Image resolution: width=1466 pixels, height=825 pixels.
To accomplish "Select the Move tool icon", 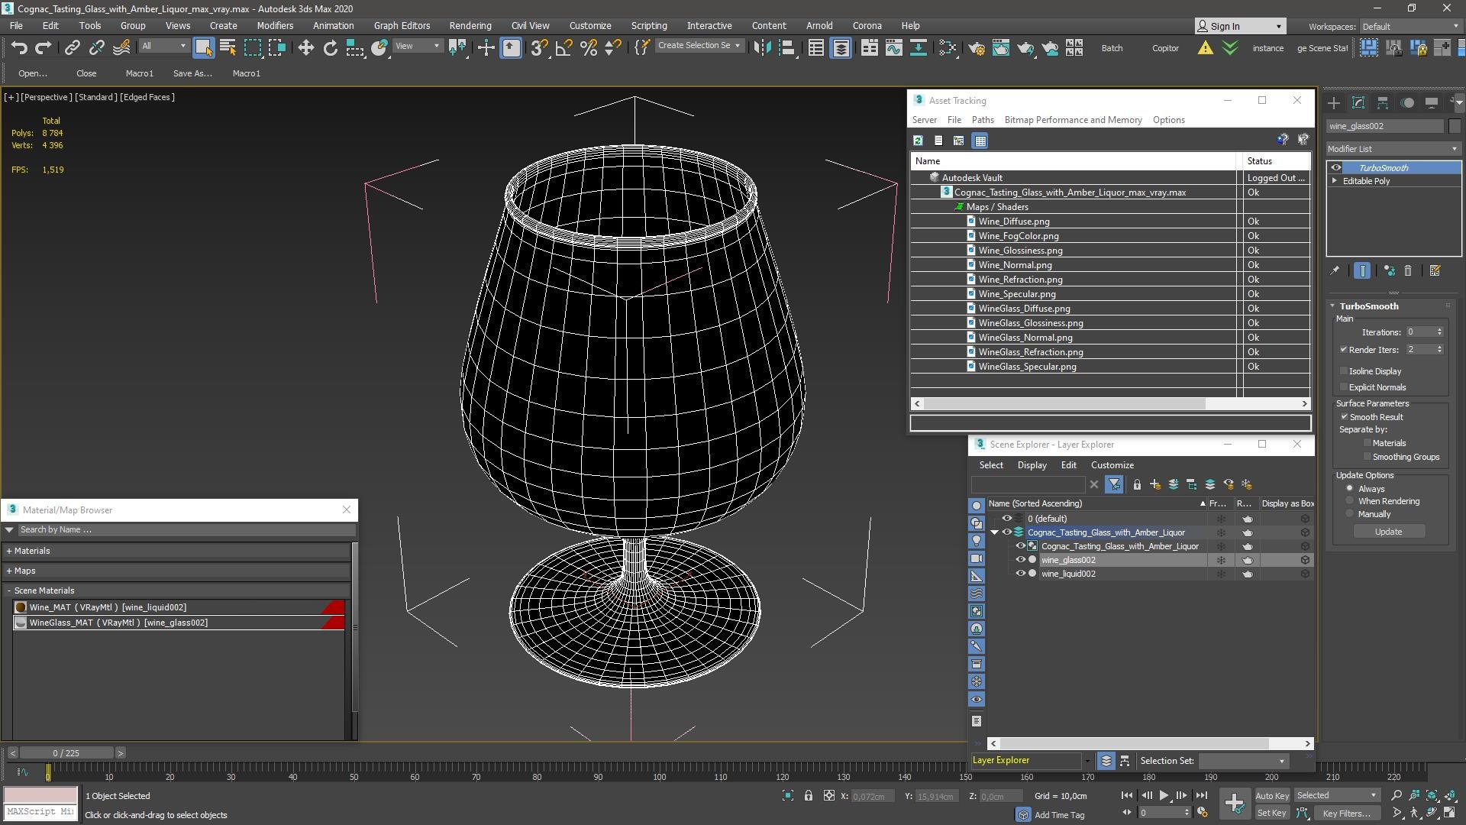I will pyautogui.click(x=305, y=48).
